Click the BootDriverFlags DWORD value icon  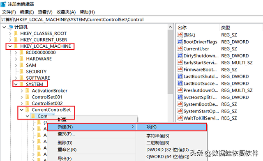pyautogui.click(x=180, y=41)
